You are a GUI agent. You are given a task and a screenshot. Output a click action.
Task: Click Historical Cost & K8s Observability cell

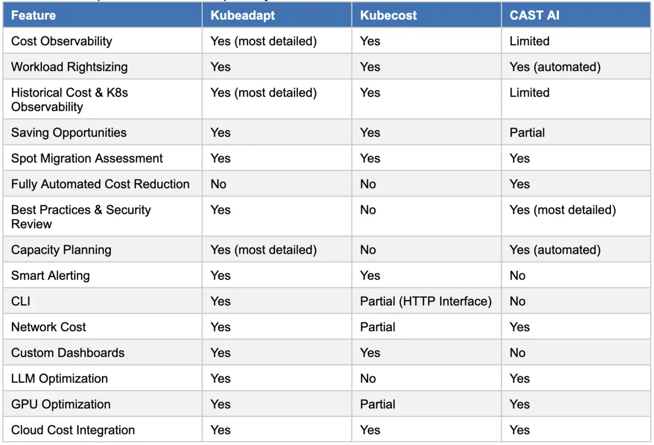tap(69, 100)
